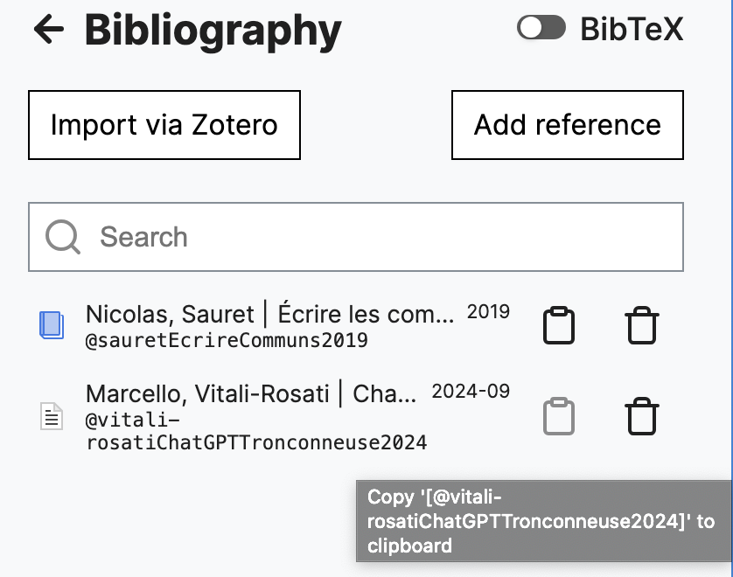733x577 pixels.
Task: Select the book icon beside the Sauret reference
Action: coord(51,324)
